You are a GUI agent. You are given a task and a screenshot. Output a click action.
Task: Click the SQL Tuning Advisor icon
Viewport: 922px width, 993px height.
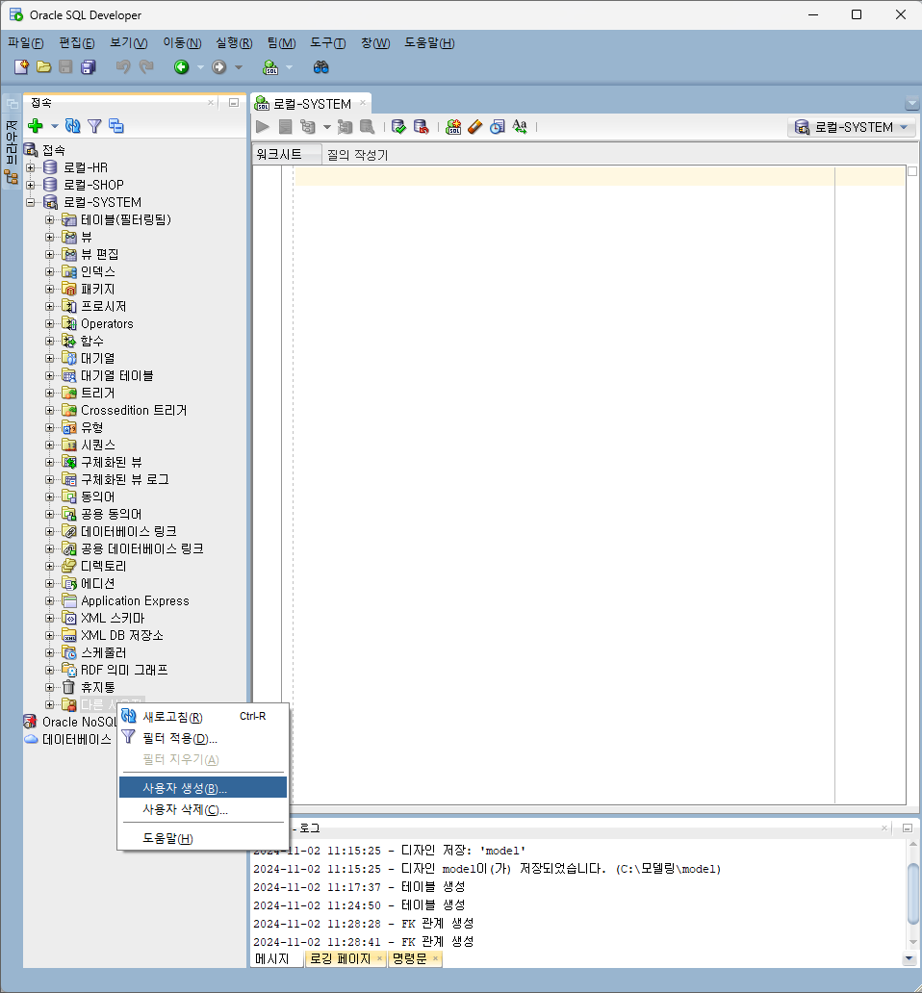pos(368,127)
